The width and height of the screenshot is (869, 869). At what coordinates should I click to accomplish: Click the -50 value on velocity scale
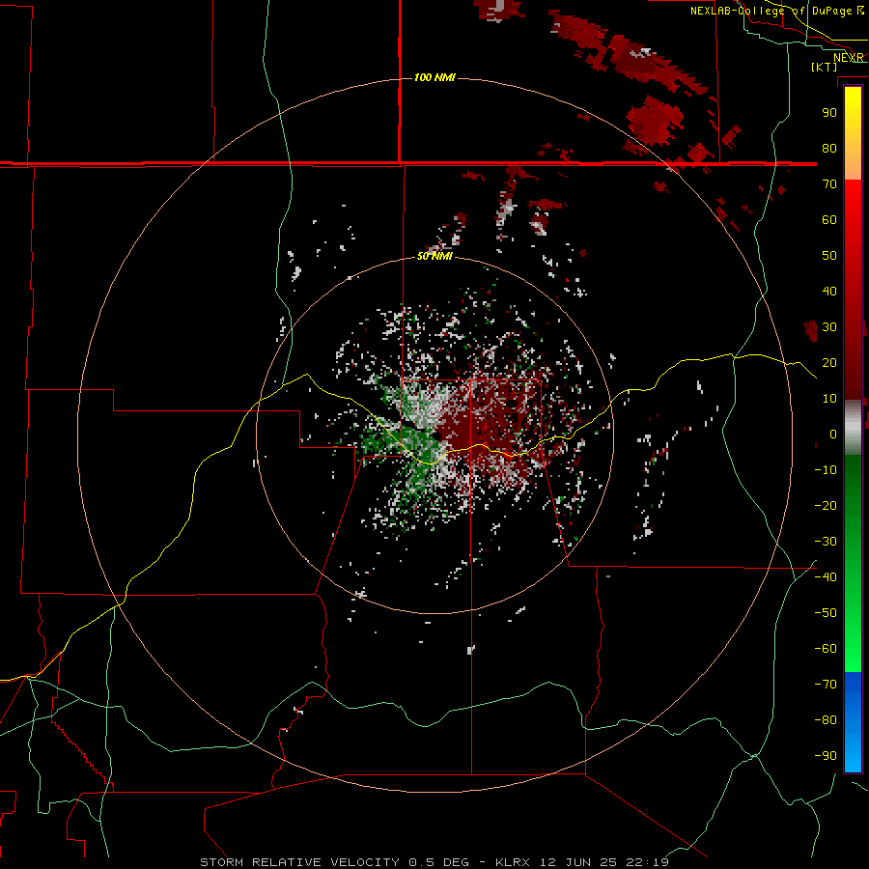click(x=826, y=613)
